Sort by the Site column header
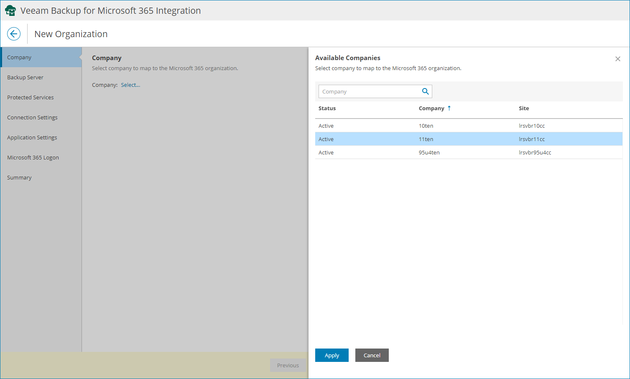 [x=524, y=108]
